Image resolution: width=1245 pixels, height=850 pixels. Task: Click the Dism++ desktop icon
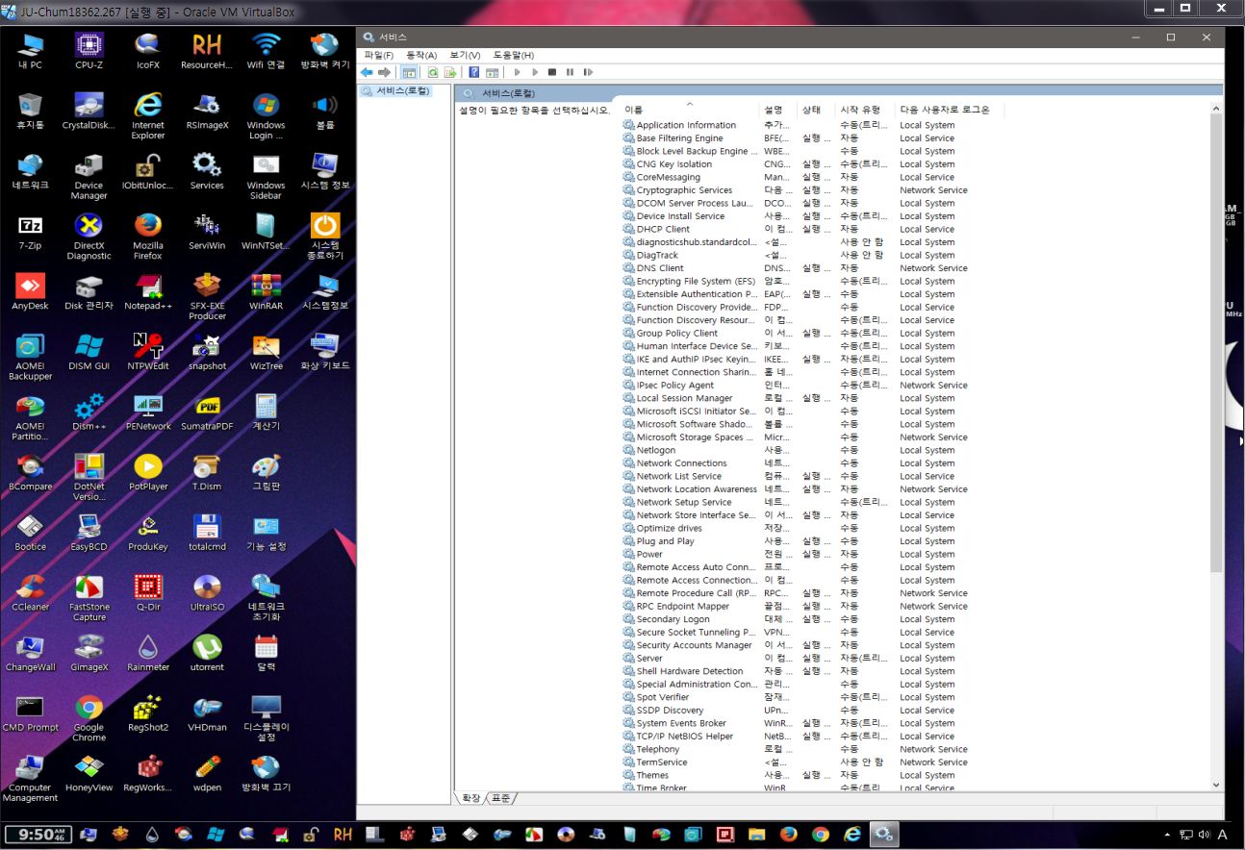tap(89, 412)
